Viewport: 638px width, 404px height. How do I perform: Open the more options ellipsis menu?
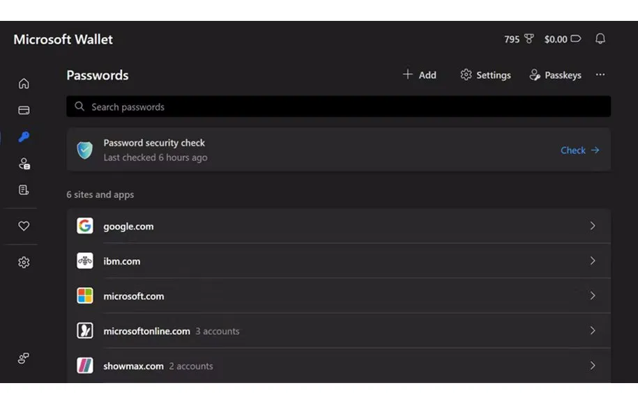[x=600, y=75]
